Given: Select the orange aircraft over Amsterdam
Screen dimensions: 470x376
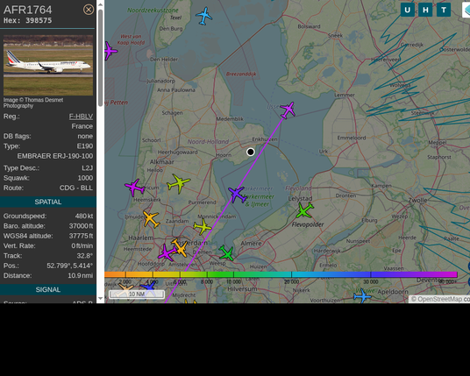Looking at the screenshot, I should [x=180, y=247].
